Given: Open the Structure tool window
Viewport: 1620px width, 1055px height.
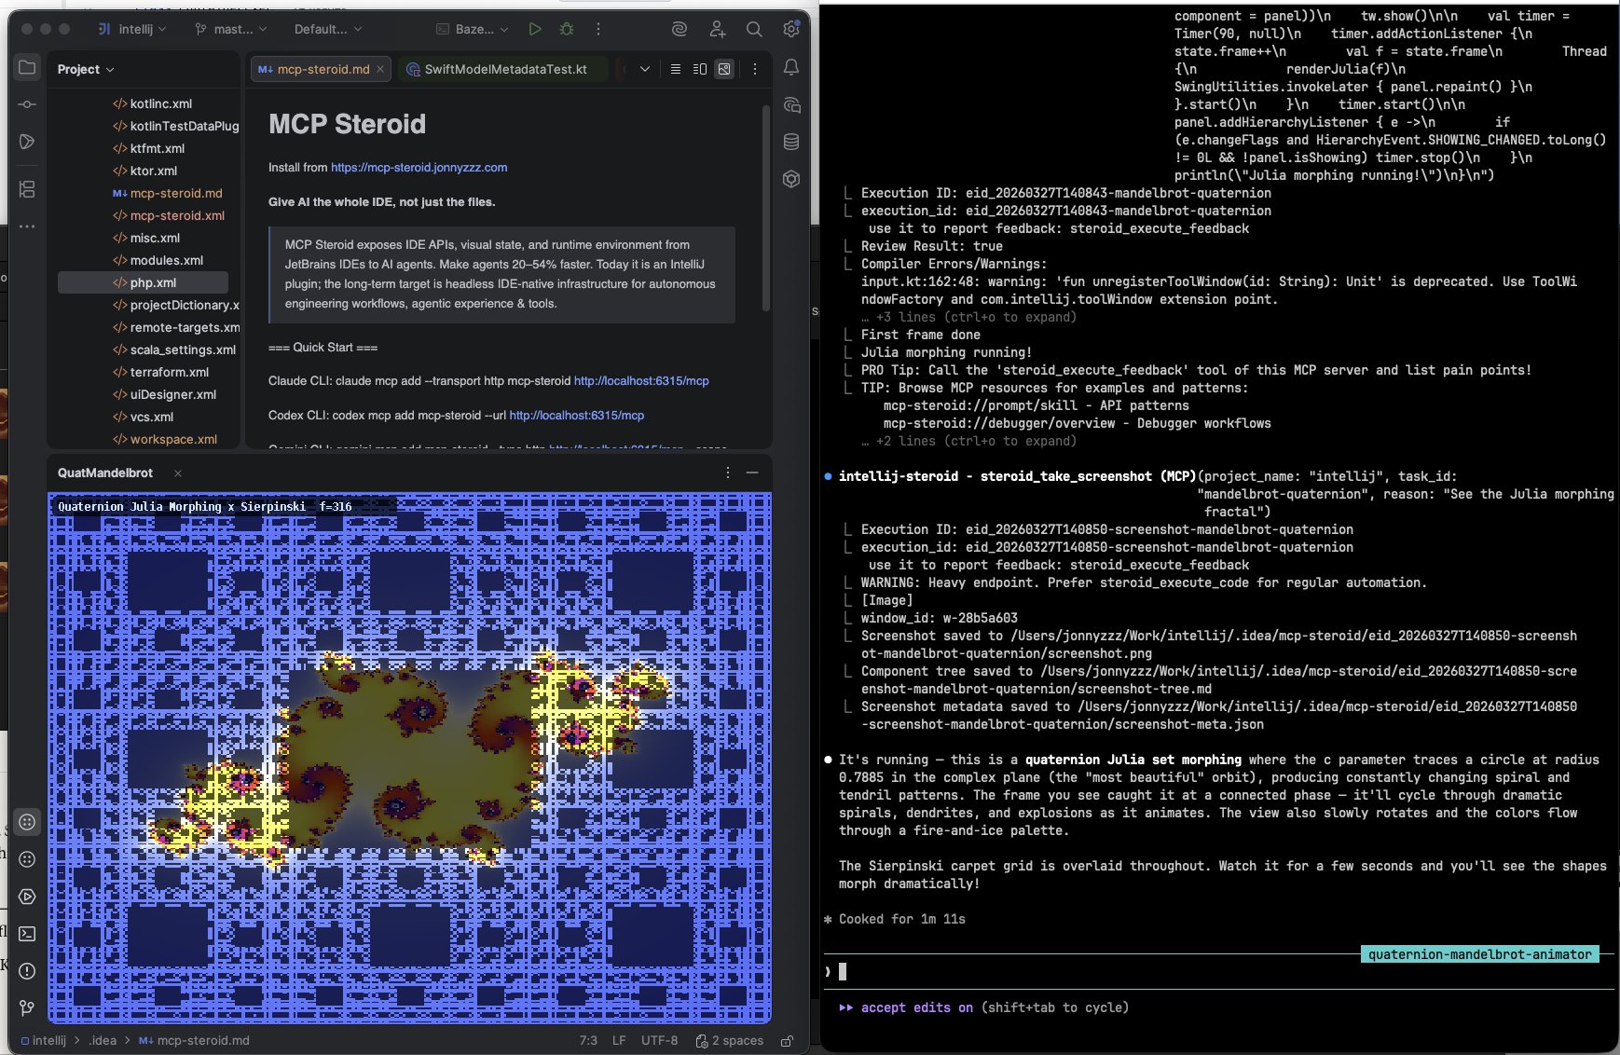Looking at the screenshot, I should [x=27, y=189].
